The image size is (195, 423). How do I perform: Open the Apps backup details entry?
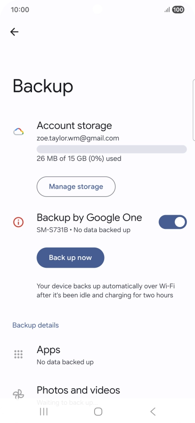pyautogui.click(x=97, y=355)
